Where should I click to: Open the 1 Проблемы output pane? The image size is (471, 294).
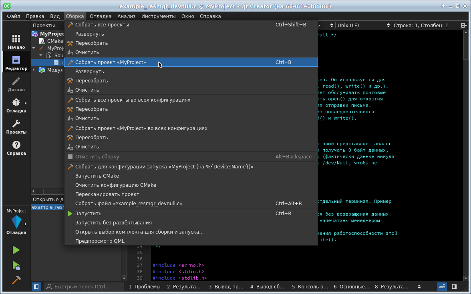click(x=144, y=286)
